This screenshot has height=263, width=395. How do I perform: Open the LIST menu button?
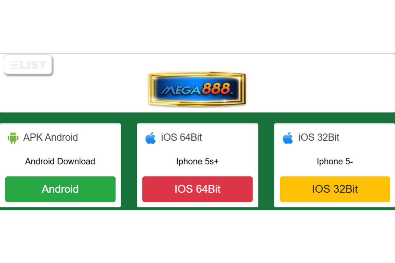[28, 65]
